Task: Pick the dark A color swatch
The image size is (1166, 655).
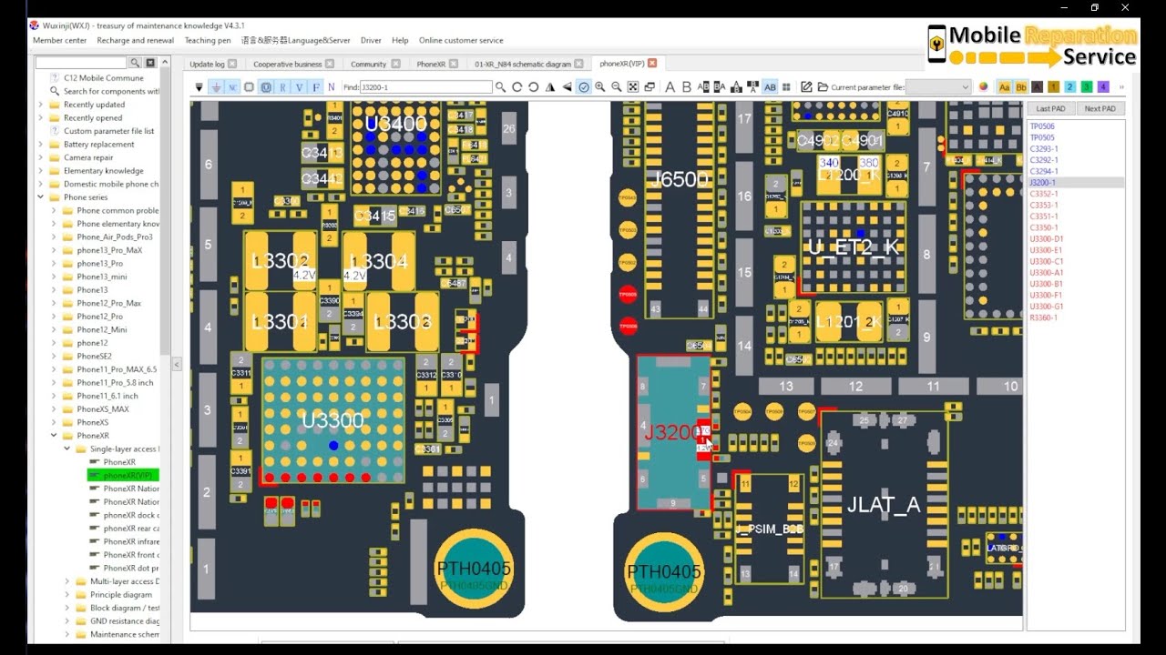Action: 1038,87
